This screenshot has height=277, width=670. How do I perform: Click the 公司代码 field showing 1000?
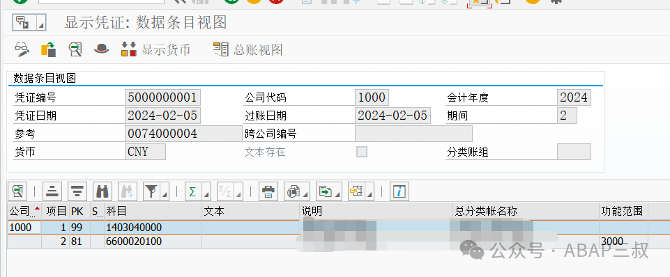tap(372, 97)
